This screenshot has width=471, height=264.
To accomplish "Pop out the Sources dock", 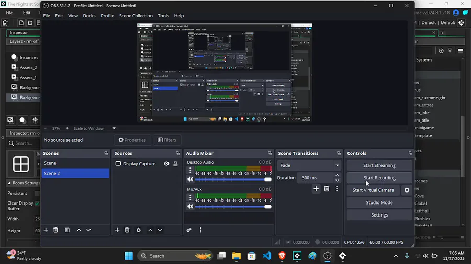I will 178,153.
